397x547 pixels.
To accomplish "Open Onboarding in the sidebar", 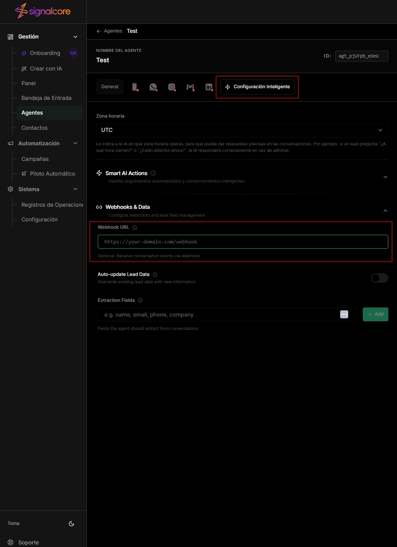I will (45, 53).
